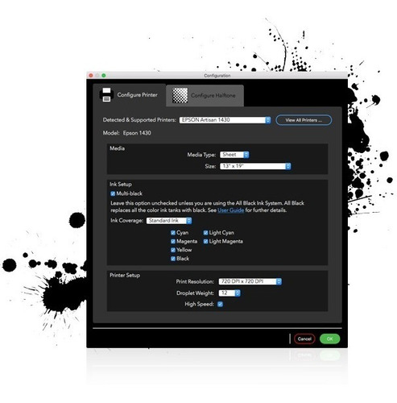Screen dimensions: 397x403
Task: Click the Model: Epson 1430 text
Action: click(x=127, y=133)
